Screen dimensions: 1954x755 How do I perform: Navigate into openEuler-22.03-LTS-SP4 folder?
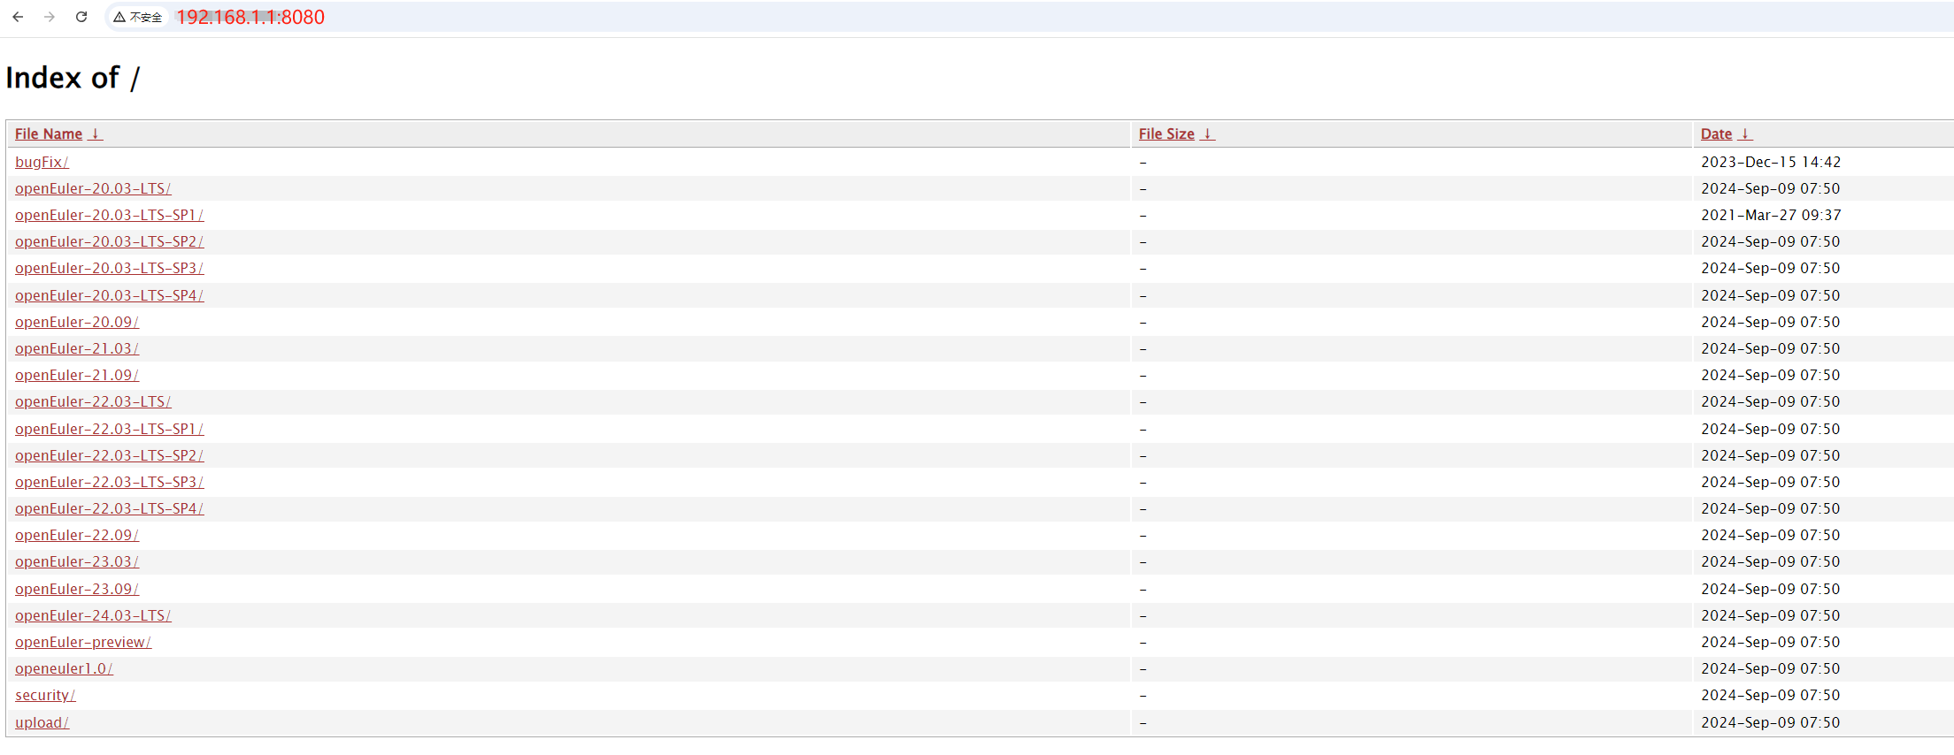(x=109, y=508)
